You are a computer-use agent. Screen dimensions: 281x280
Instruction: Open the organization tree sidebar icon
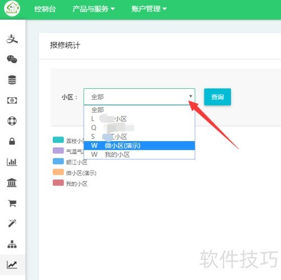tap(12, 244)
